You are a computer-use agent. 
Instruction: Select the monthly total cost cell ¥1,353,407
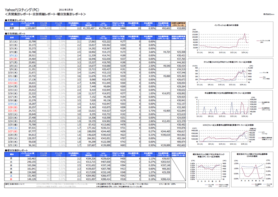pos(88,28)
